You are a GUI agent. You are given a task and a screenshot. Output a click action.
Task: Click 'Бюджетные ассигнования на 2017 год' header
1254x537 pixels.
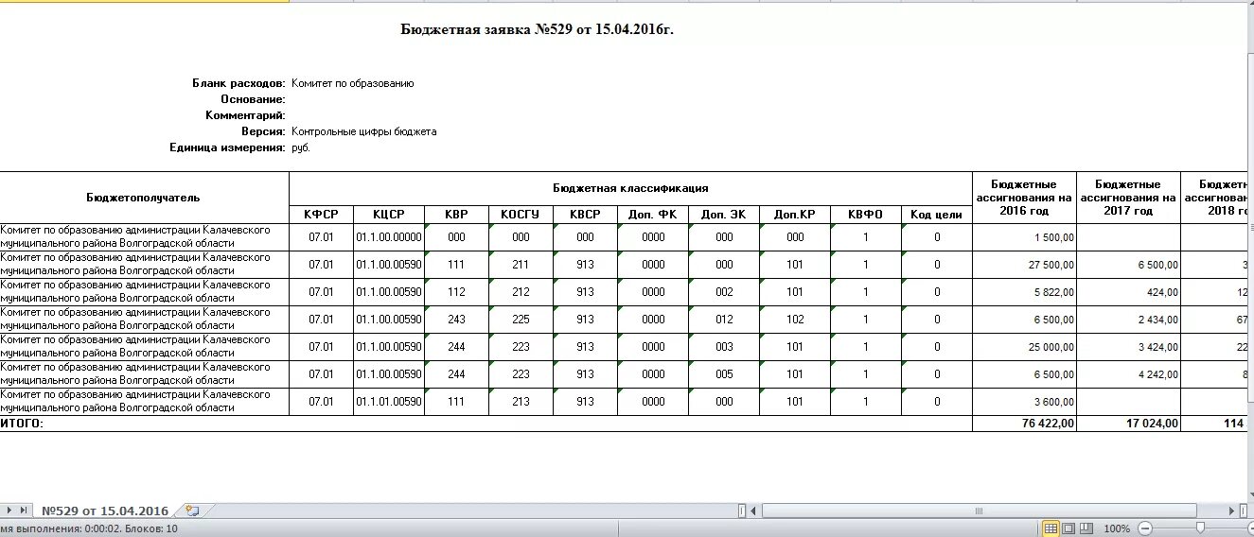[x=1129, y=198]
